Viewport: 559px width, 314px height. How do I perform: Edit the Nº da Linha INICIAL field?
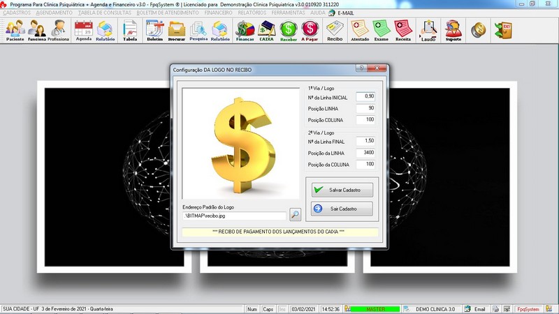click(365, 96)
